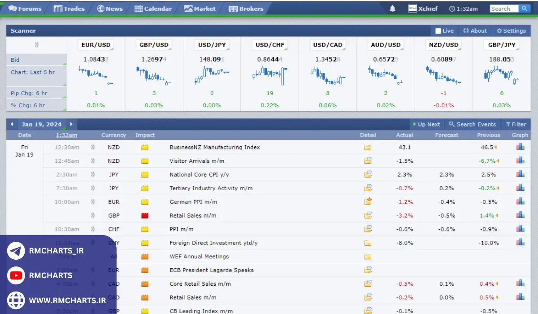Open graph icon for Core Retail Sales m/m
The width and height of the screenshot is (538, 314).
click(x=520, y=283)
